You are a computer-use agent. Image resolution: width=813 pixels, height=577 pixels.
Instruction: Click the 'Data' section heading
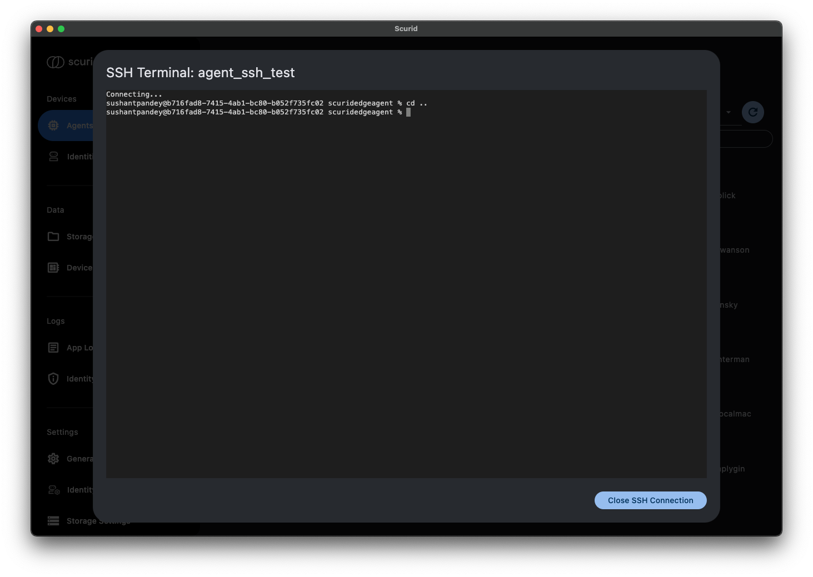point(56,210)
